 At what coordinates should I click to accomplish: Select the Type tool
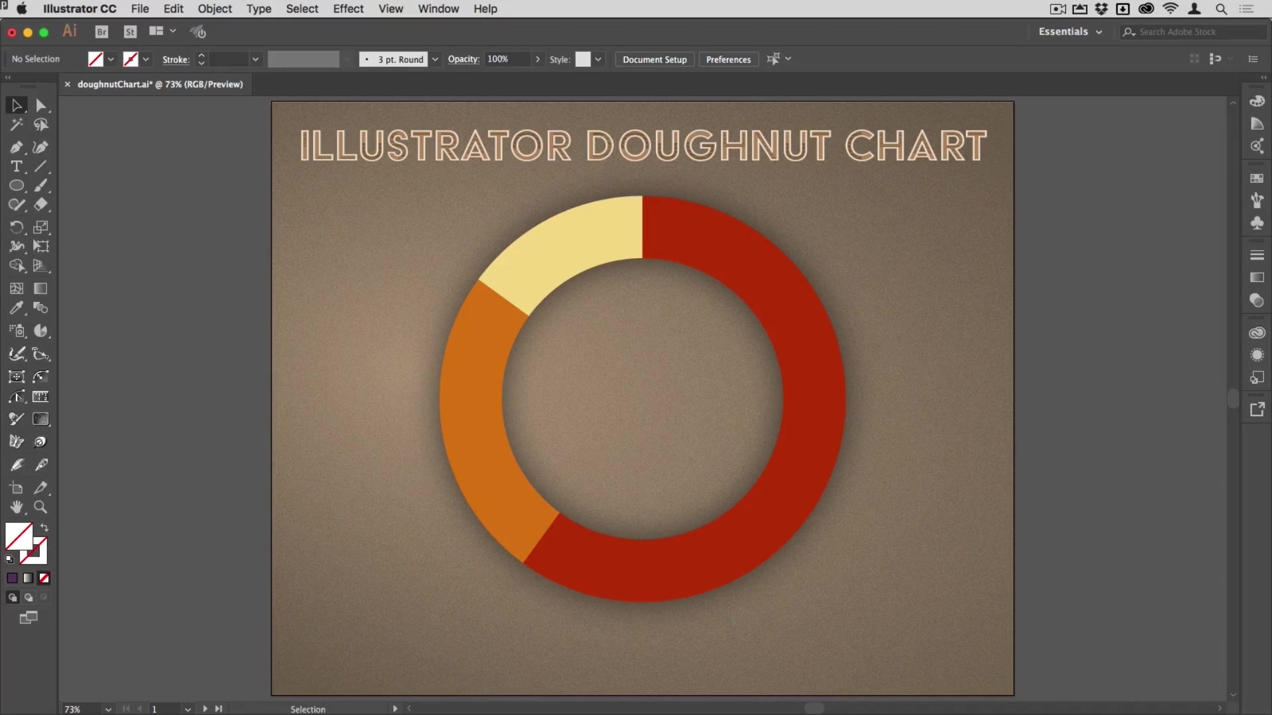click(17, 166)
